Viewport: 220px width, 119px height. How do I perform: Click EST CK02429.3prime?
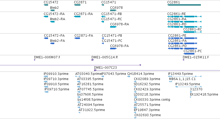click(x=147, y=89)
